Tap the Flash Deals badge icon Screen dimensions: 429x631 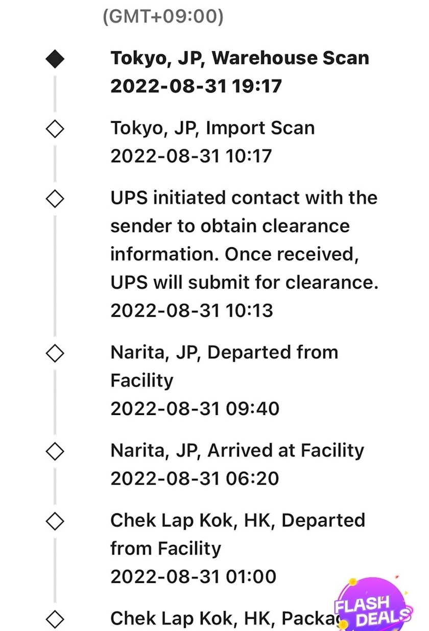(x=373, y=605)
